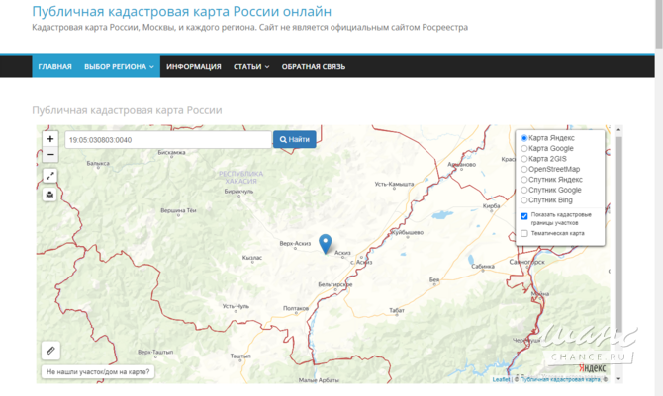Click the Усть-Чуль label on map
The height and width of the screenshot is (396, 663).
coord(236,306)
